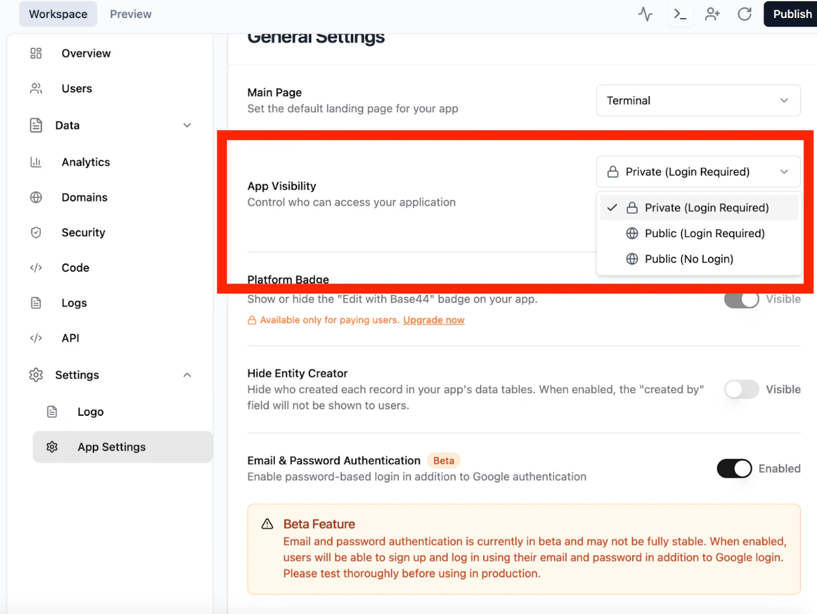Click the Data document icon in sidebar
The image size is (817, 614).
click(36, 125)
